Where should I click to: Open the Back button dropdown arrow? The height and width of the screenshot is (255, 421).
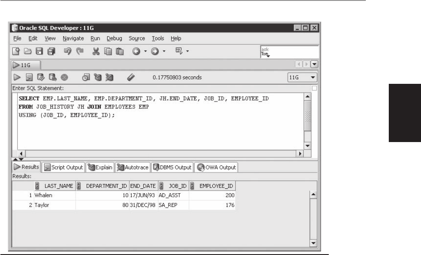point(145,51)
